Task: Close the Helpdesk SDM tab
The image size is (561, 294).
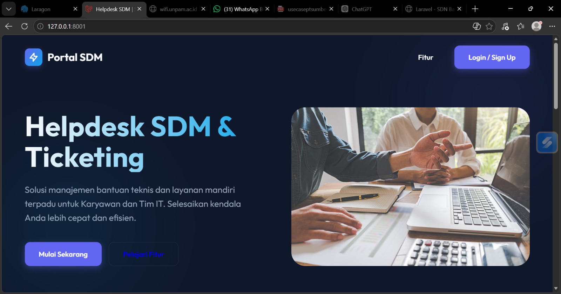Action: [140, 9]
